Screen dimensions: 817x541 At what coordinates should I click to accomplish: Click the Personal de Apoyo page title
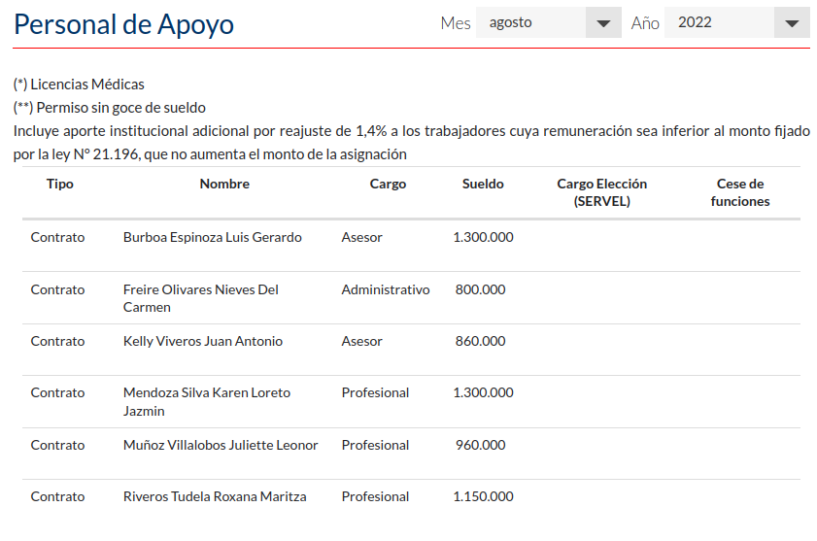[123, 24]
